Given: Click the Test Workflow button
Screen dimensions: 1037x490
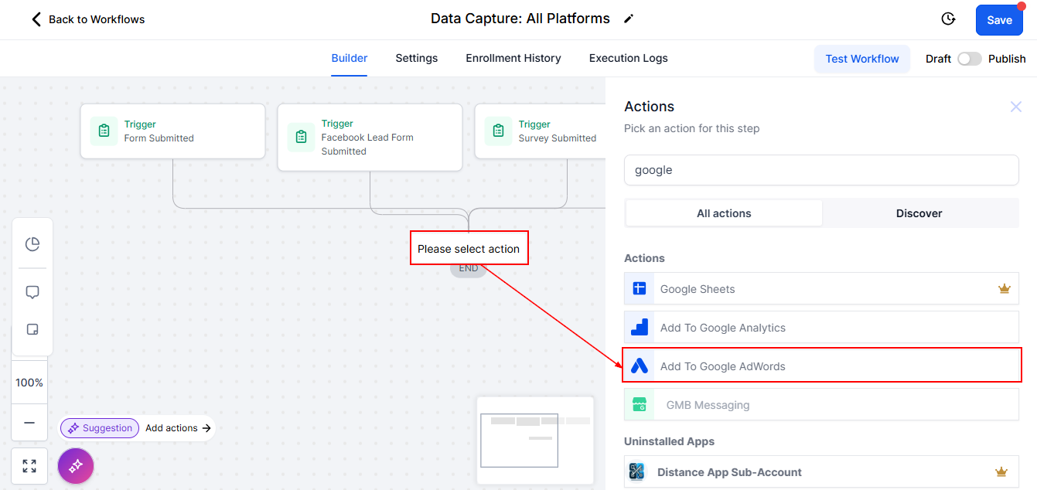Looking at the screenshot, I should [x=861, y=59].
